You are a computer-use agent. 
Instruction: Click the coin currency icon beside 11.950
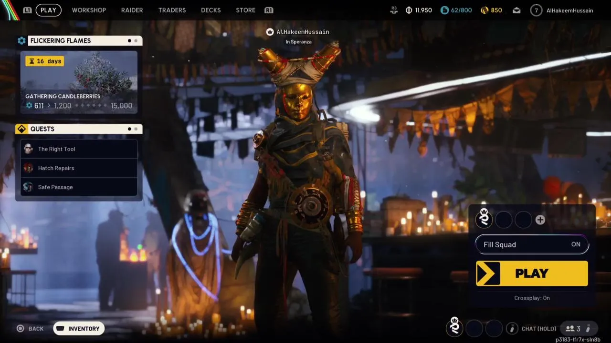(409, 10)
